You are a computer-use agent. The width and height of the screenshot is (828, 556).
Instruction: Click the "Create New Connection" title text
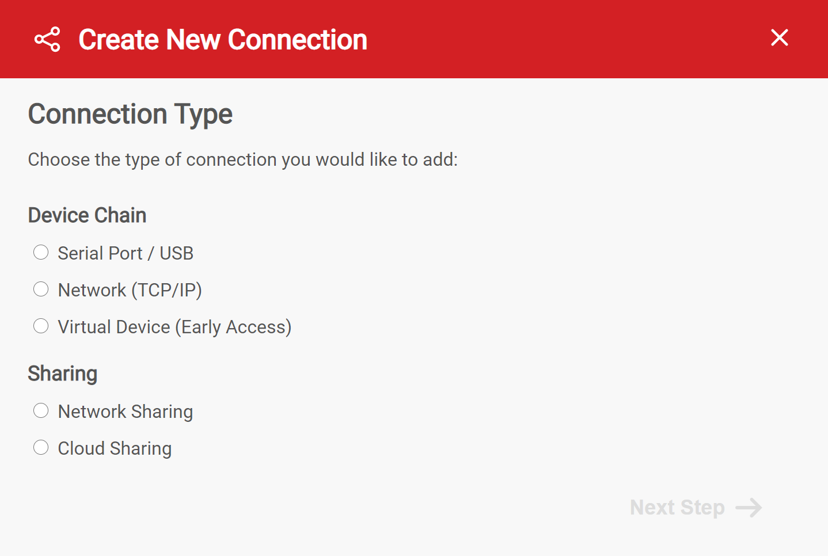pos(223,40)
